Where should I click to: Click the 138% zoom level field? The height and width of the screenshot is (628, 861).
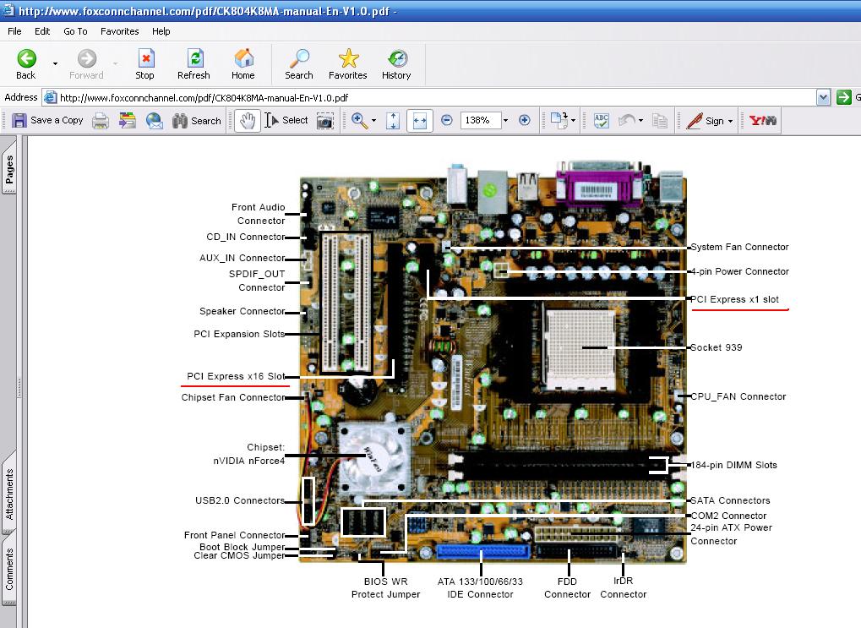tap(481, 120)
